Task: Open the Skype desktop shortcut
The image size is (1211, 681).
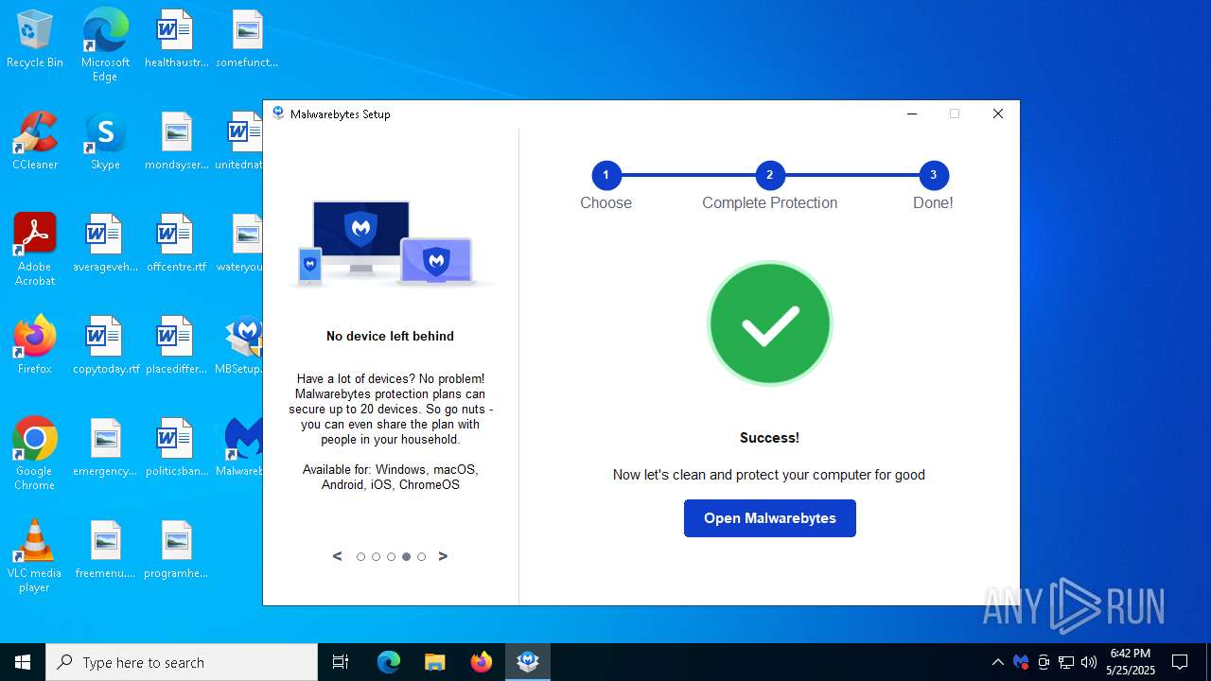Action: (105, 142)
